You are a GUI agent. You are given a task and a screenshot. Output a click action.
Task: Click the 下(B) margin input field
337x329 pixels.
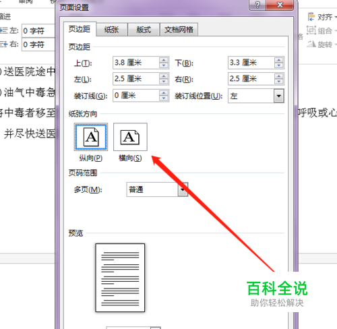(251, 63)
